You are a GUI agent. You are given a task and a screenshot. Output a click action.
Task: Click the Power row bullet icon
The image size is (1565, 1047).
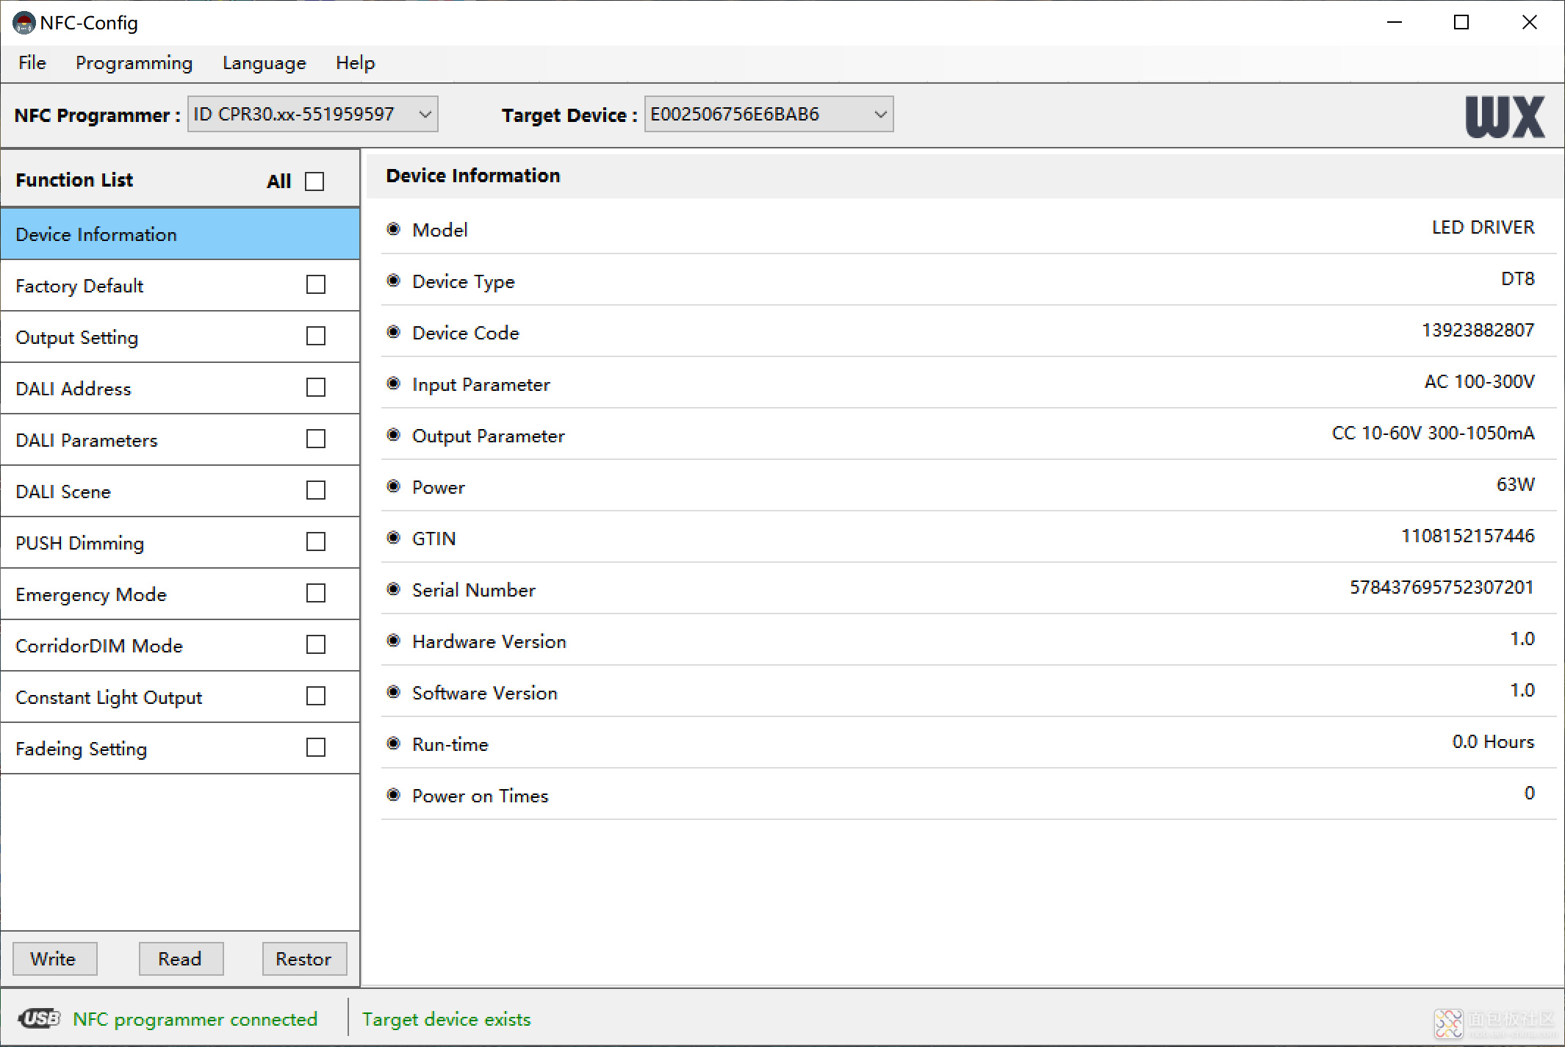click(394, 486)
